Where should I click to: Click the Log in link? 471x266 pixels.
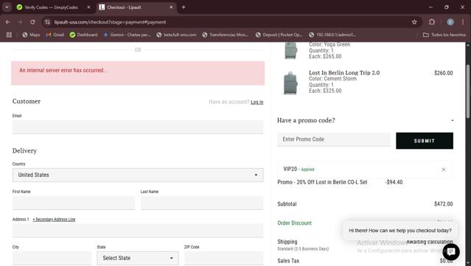point(257,102)
